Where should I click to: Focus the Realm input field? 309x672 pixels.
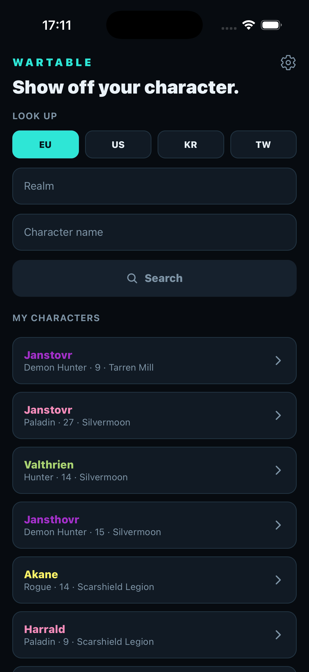pos(154,186)
